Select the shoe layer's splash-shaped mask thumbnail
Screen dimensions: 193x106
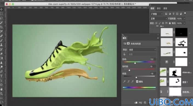click(x=175, y=72)
